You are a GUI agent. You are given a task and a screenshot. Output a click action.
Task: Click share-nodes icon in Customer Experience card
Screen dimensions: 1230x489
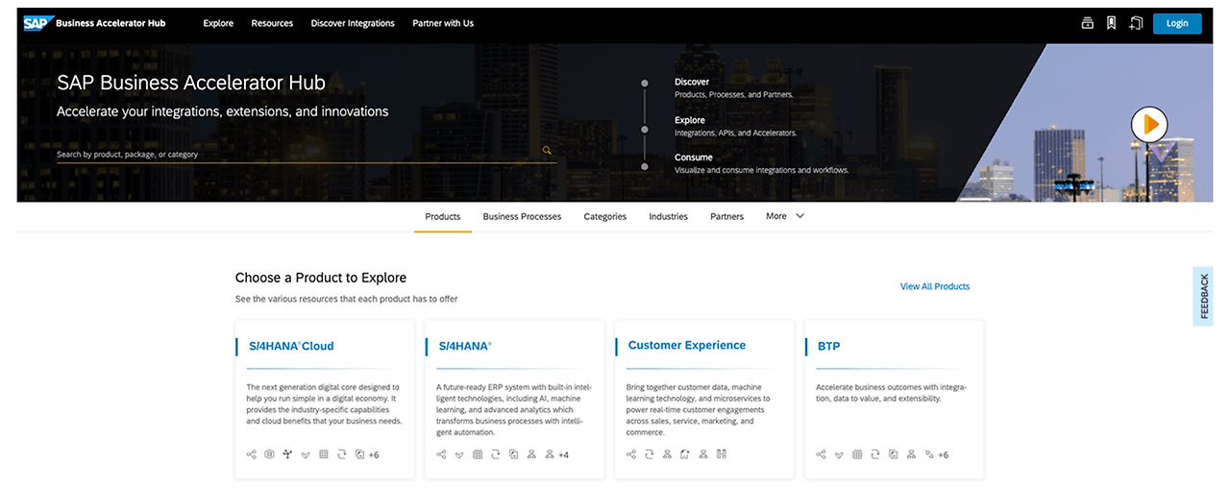(x=631, y=454)
